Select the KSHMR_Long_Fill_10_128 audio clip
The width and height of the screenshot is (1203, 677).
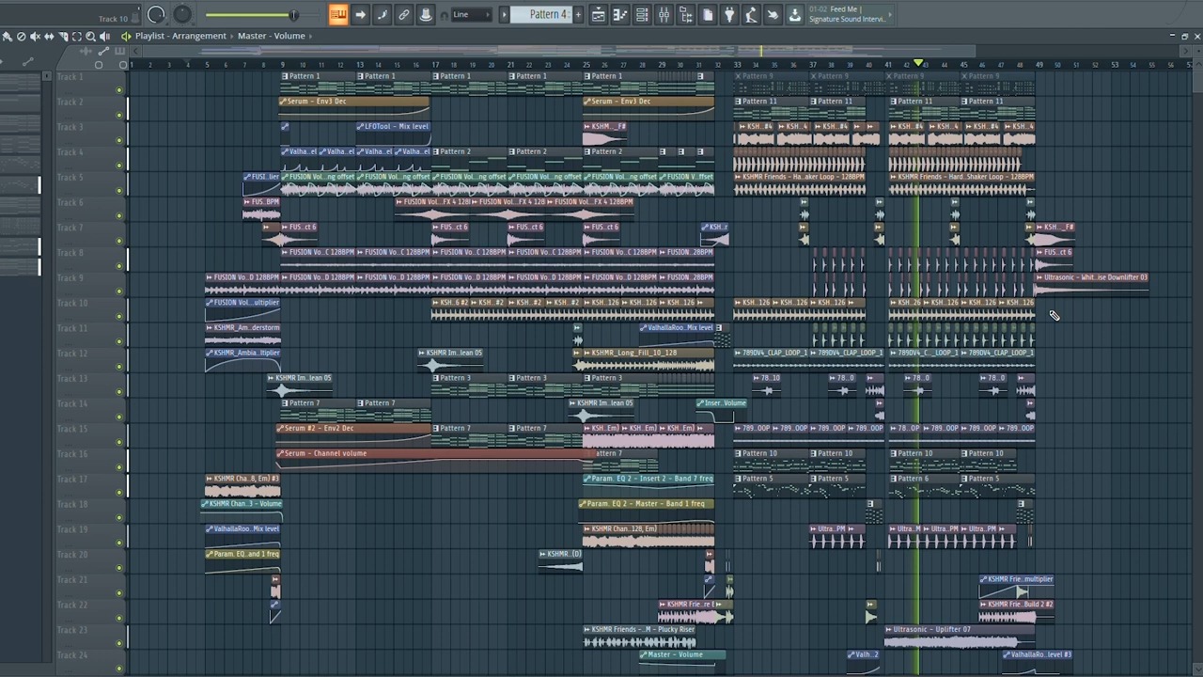[x=644, y=358]
